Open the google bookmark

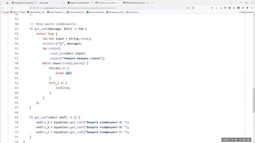point(5,12)
